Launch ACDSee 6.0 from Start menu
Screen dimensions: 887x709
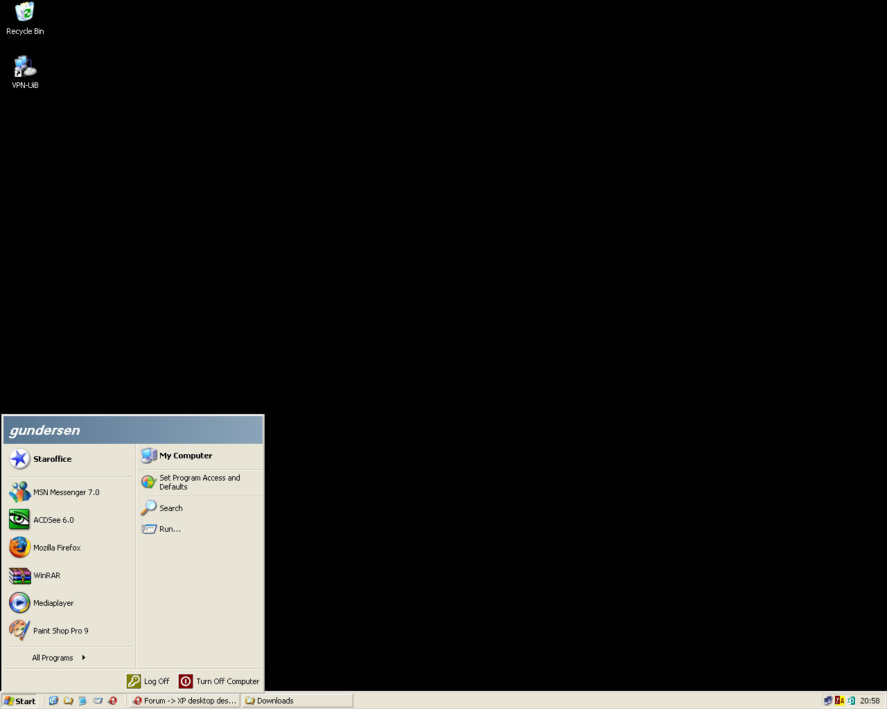click(70, 520)
